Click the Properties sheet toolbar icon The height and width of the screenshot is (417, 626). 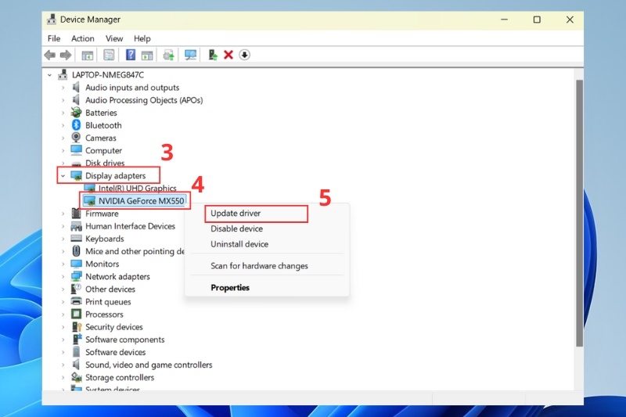pos(109,55)
